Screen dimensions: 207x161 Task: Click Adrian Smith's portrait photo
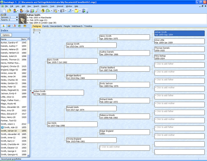coord(22,19)
